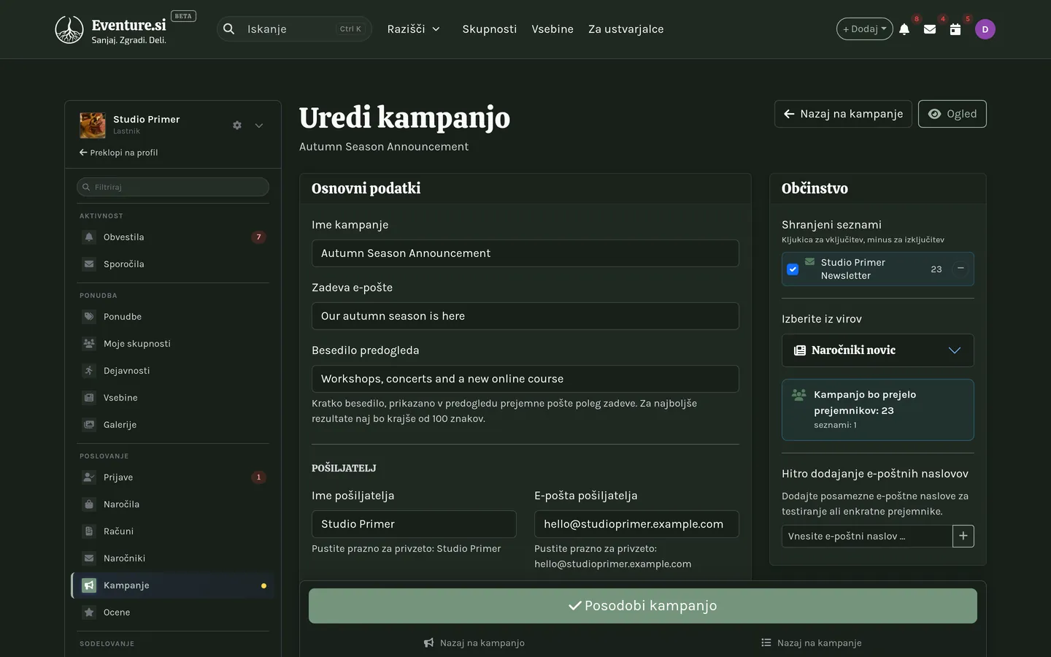Screen dimensions: 1051x657
Task: Go to Skupnosti in top navigation
Action: point(489,29)
